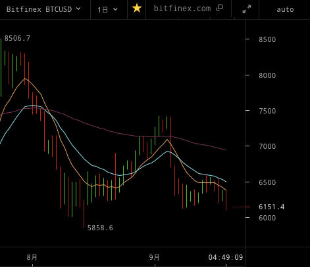This screenshot has width=310, height=267.
Task: Click the 7000 price axis label
Action: [267, 146]
